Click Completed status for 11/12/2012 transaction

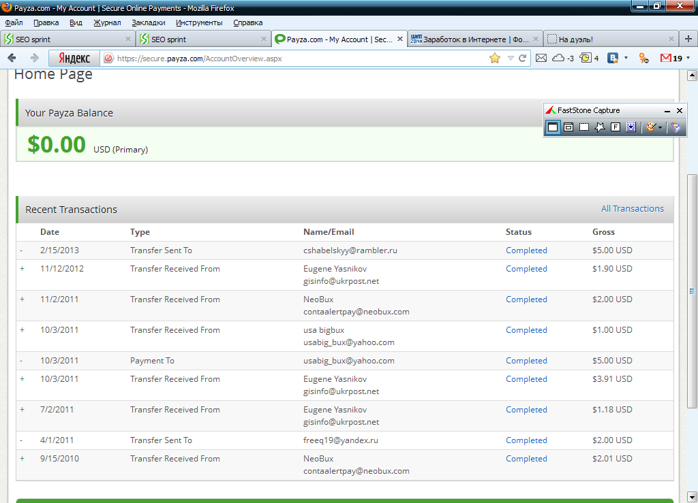526,268
